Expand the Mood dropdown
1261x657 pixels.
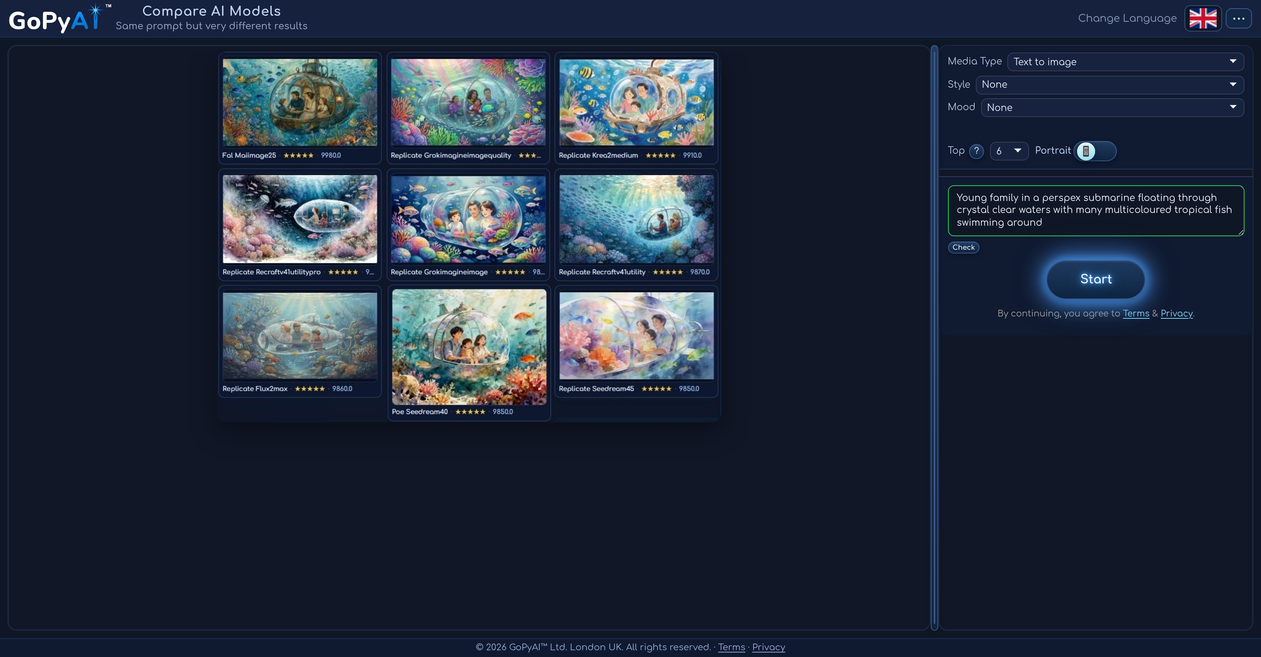1112,108
